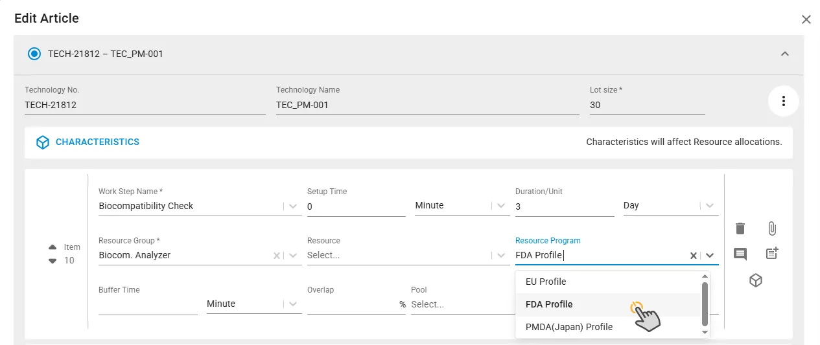This screenshot has width=820, height=345.
Task: Click the Duration/Unit value field
Action: (x=565, y=206)
